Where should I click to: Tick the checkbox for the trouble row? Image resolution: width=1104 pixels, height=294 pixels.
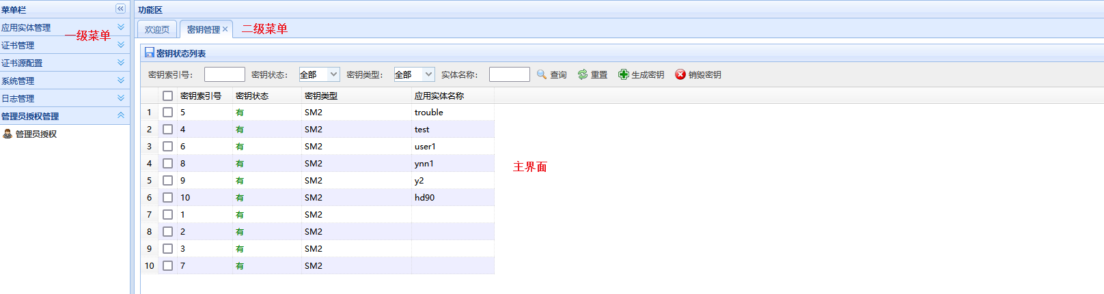[167, 112]
